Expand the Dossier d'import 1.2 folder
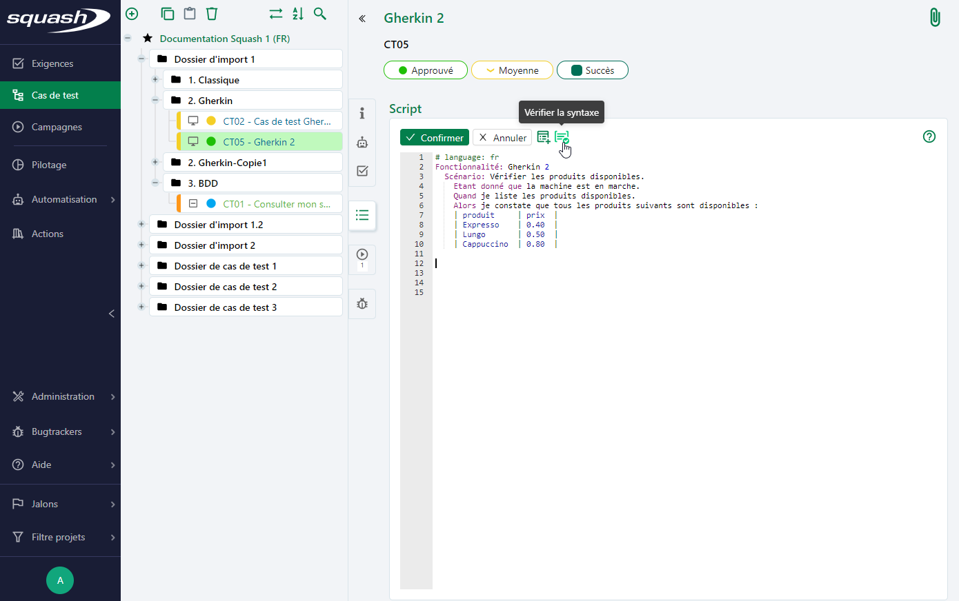The width and height of the screenshot is (959, 601). pos(141,225)
